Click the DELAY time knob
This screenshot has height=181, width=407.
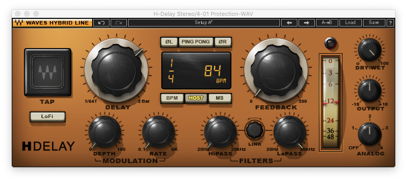116,70
